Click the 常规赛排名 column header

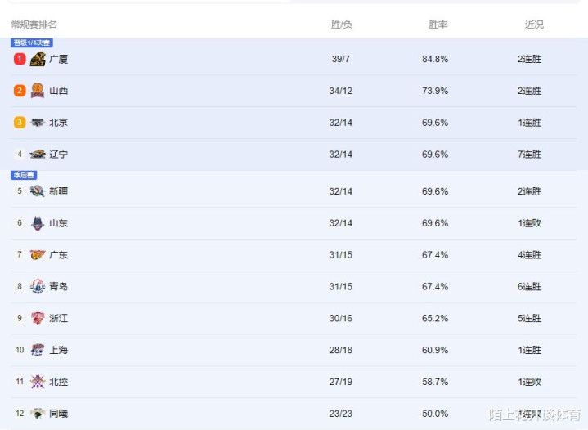click(34, 25)
